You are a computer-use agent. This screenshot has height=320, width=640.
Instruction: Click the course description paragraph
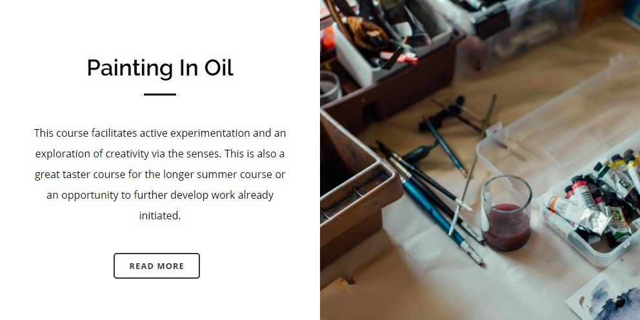point(160,174)
